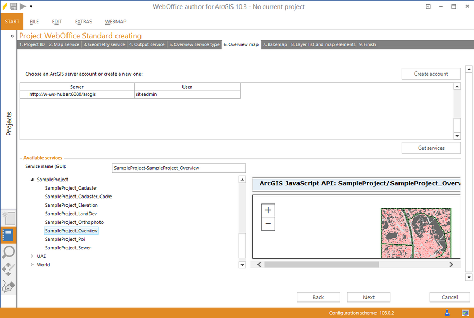
Task: Zoom out on the overview map preview
Action: [x=268, y=224]
